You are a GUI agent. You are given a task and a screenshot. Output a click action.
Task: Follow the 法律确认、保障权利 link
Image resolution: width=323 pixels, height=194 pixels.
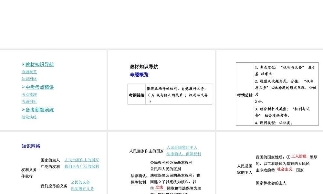[x=184, y=154]
